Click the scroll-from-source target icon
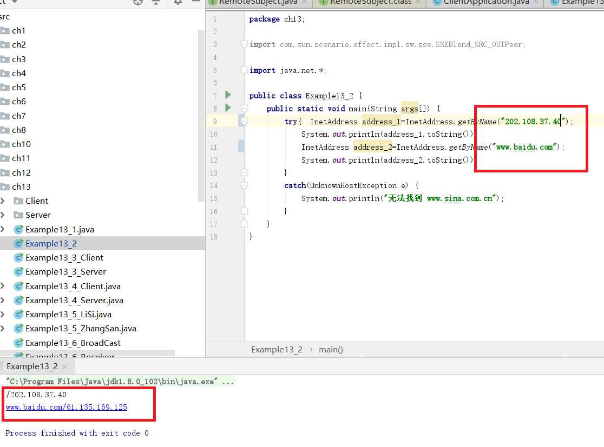 pyautogui.click(x=138, y=2)
